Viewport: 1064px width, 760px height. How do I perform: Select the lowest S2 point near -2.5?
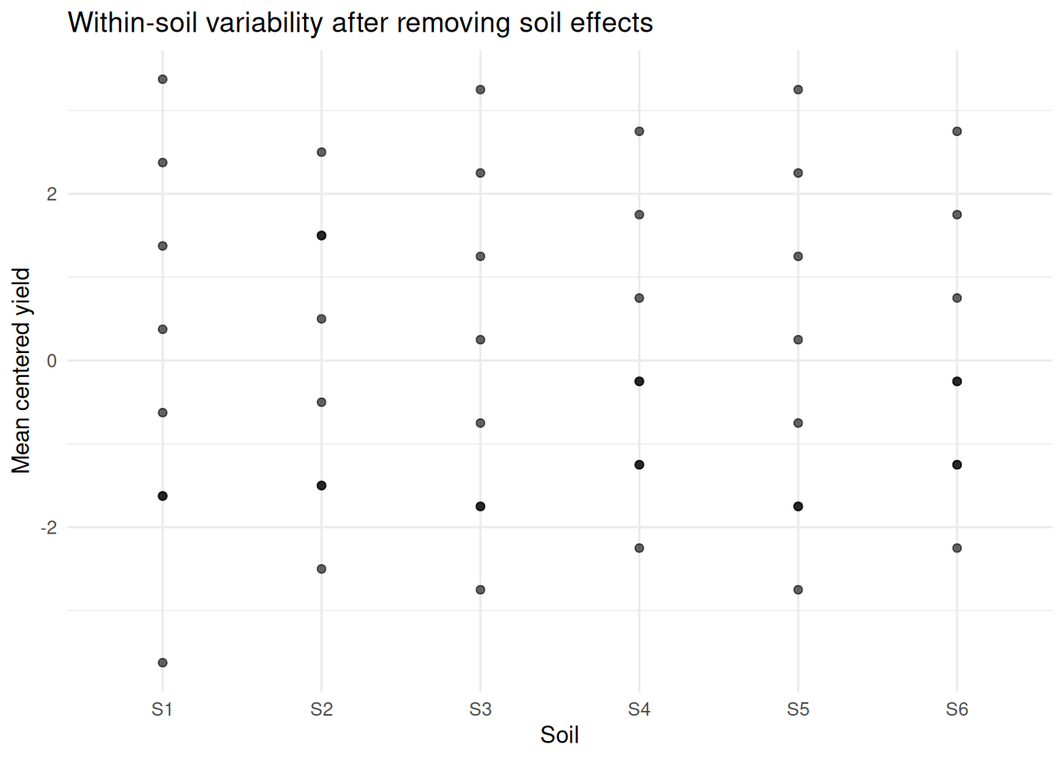click(321, 569)
